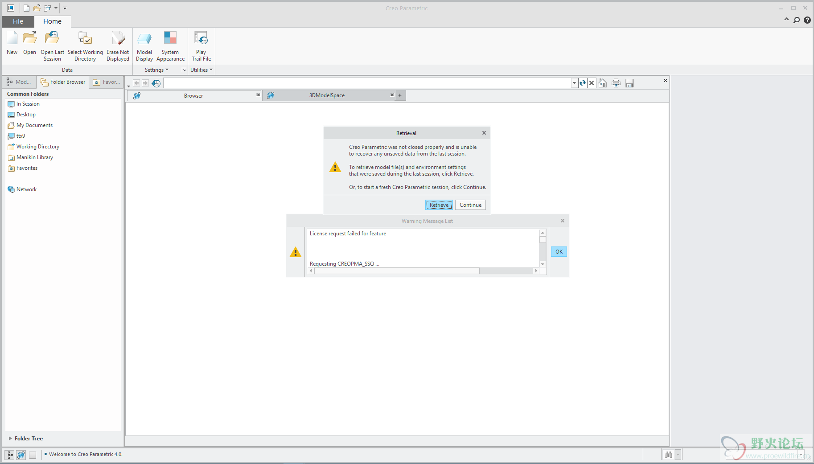Click the quick access Windows switch icon
Screen dimensions: 814x464
[47, 8]
